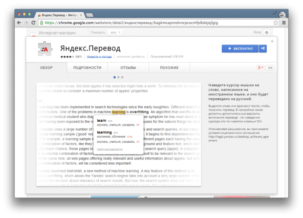The height and width of the screenshot is (218, 303).
Task: Expand the 'Показать: все' dropdown
Action: coord(114,32)
